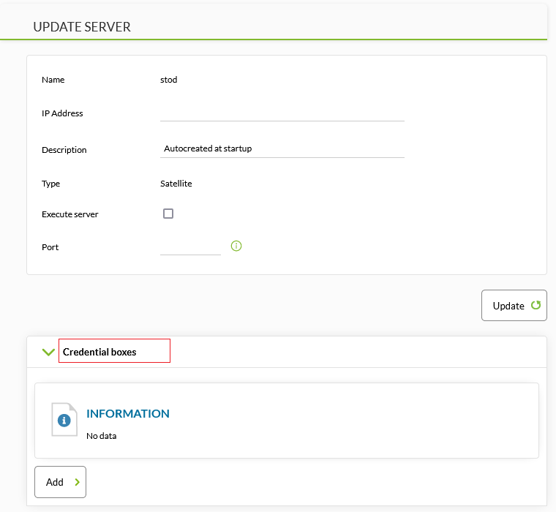Click the IP Address label
Screen dimensions: 556x512
point(63,113)
